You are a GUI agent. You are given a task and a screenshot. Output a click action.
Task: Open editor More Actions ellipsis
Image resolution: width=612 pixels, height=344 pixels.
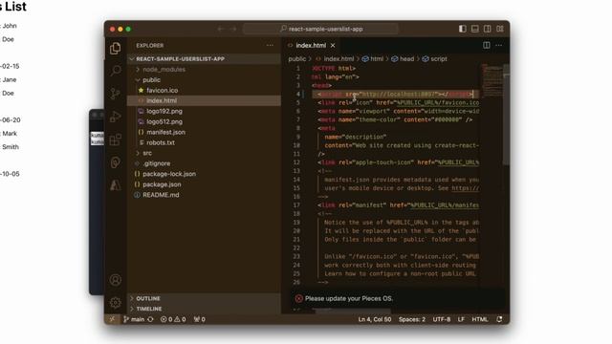coord(499,45)
